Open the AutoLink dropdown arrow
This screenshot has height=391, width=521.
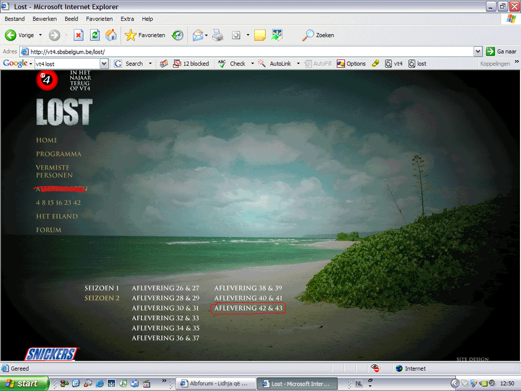[298, 64]
